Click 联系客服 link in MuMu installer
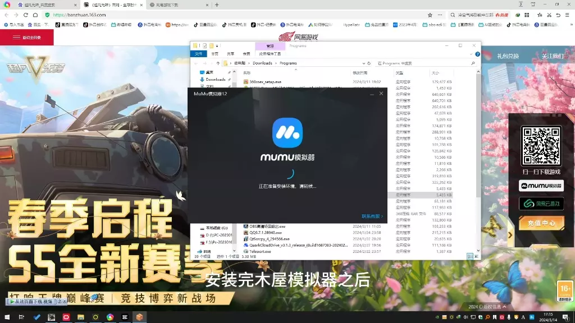This screenshot has height=323, width=575. click(372, 216)
